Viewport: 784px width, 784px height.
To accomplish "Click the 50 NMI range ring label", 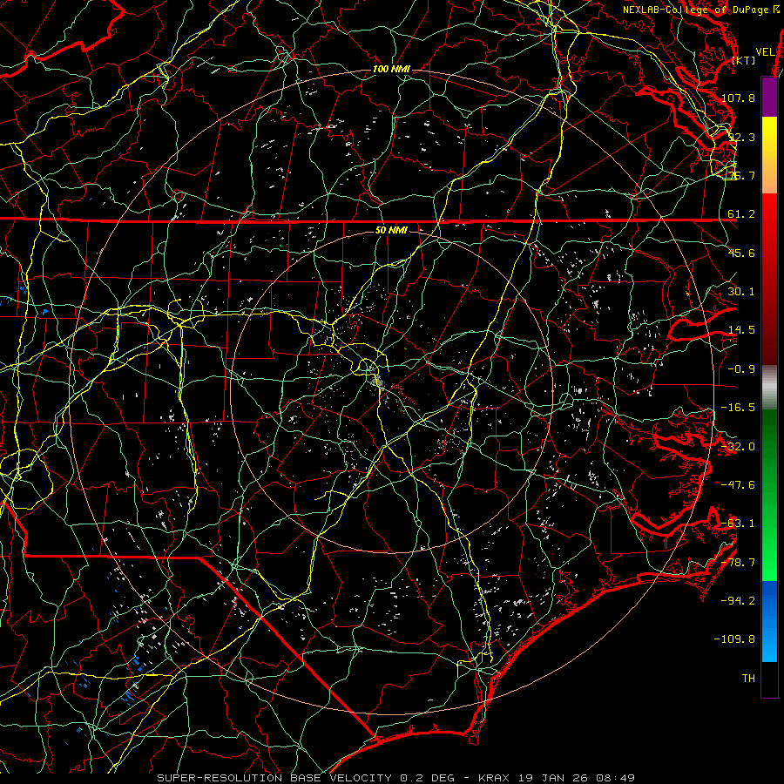I will click(391, 230).
